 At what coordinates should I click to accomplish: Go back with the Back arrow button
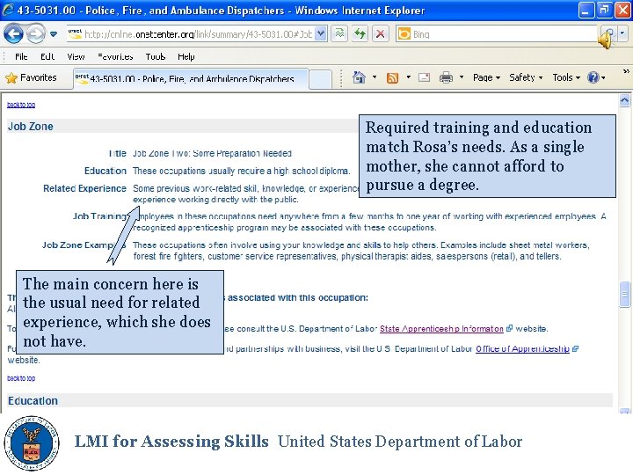13,34
